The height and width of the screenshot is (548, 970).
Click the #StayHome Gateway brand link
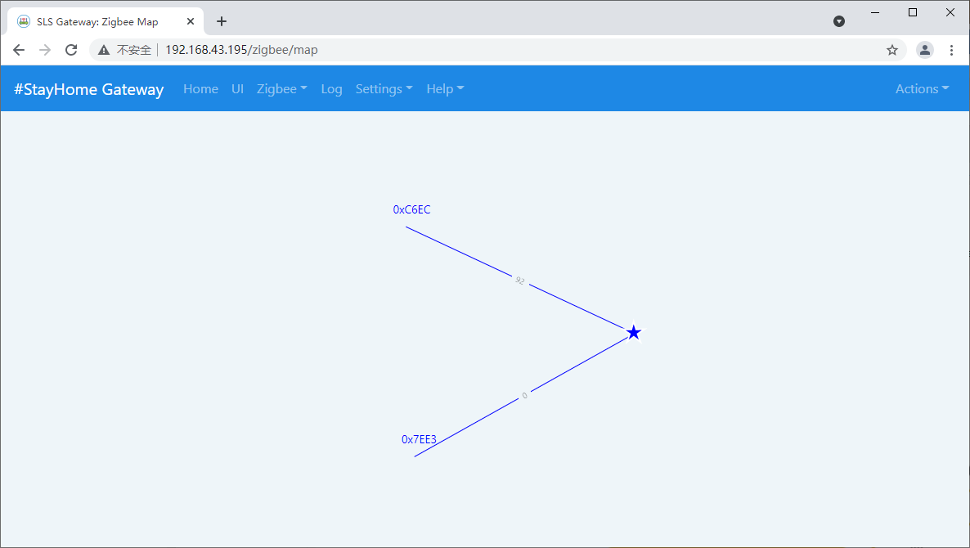(x=88, y=89)
